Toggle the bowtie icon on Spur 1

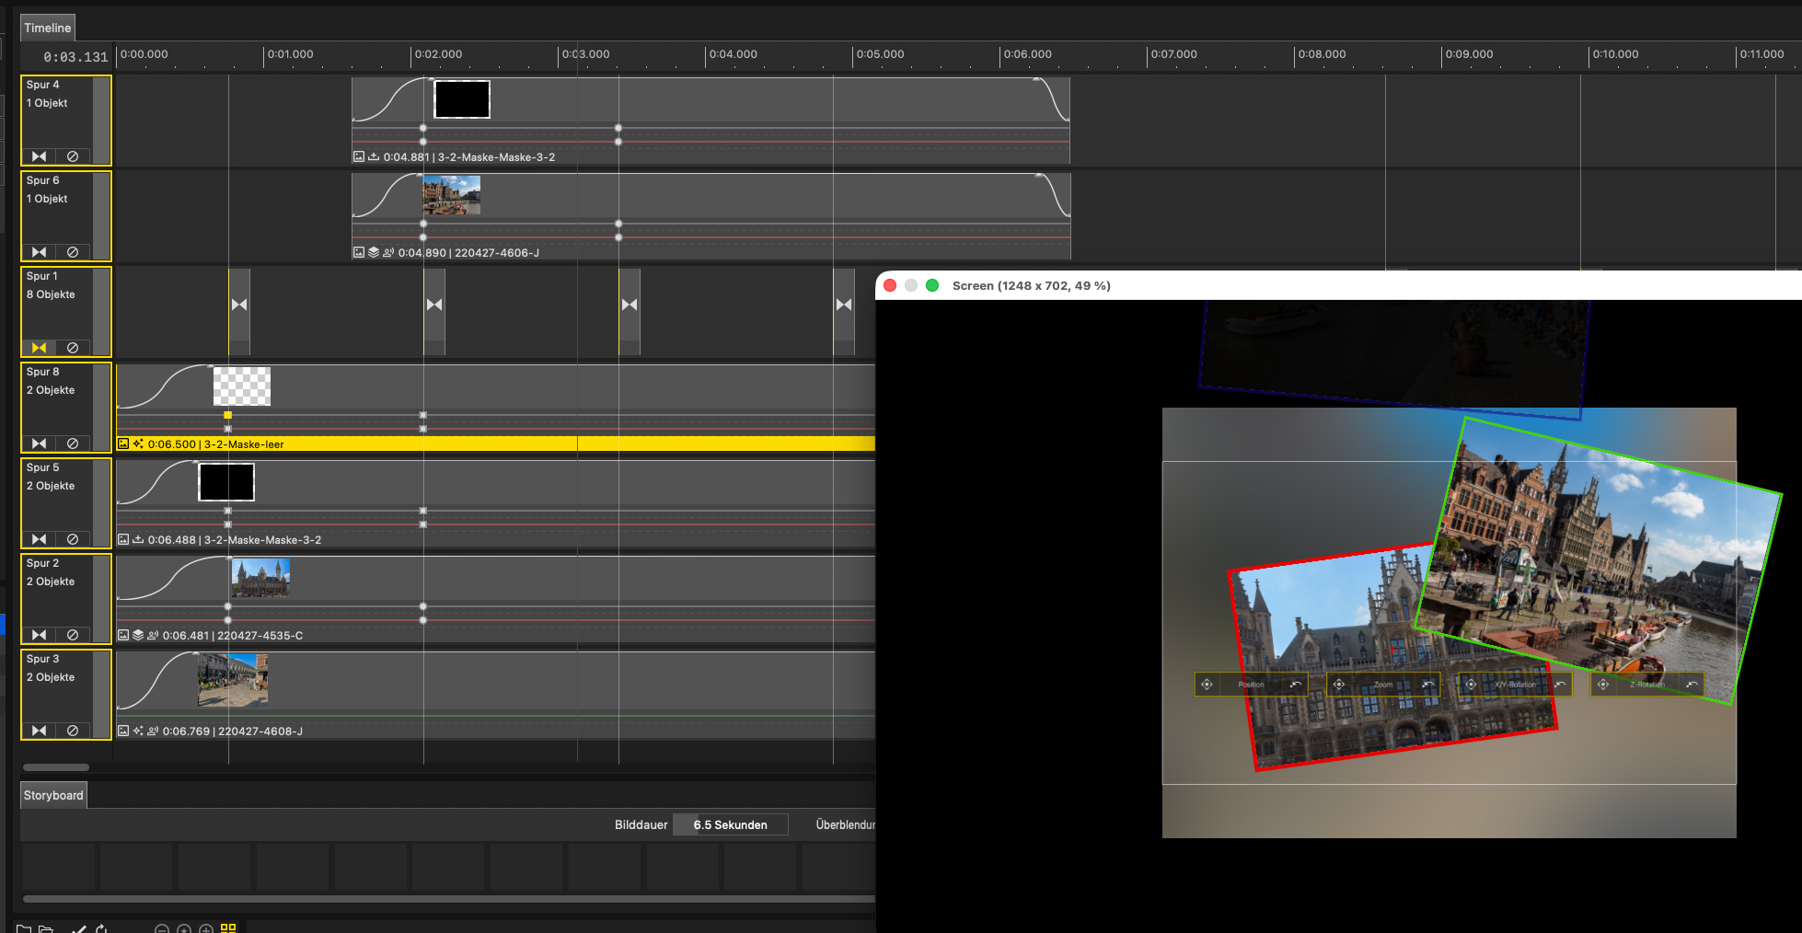pyautogui.click(x=39, y=348)
